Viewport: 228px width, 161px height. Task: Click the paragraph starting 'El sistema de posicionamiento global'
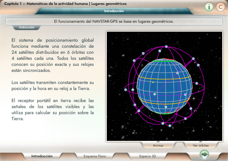pos(53,55)
